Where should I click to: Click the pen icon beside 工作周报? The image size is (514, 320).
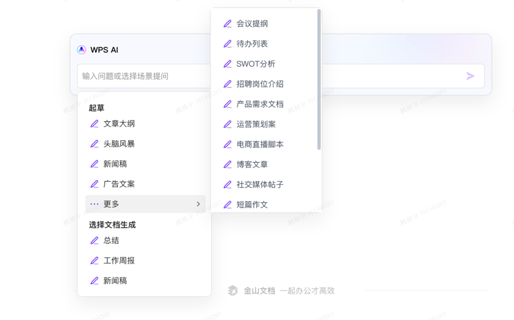[95, 260]
